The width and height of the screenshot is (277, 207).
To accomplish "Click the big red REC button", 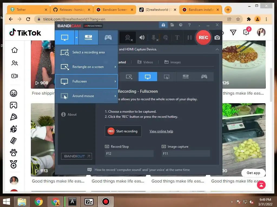I will pos(203,37).
